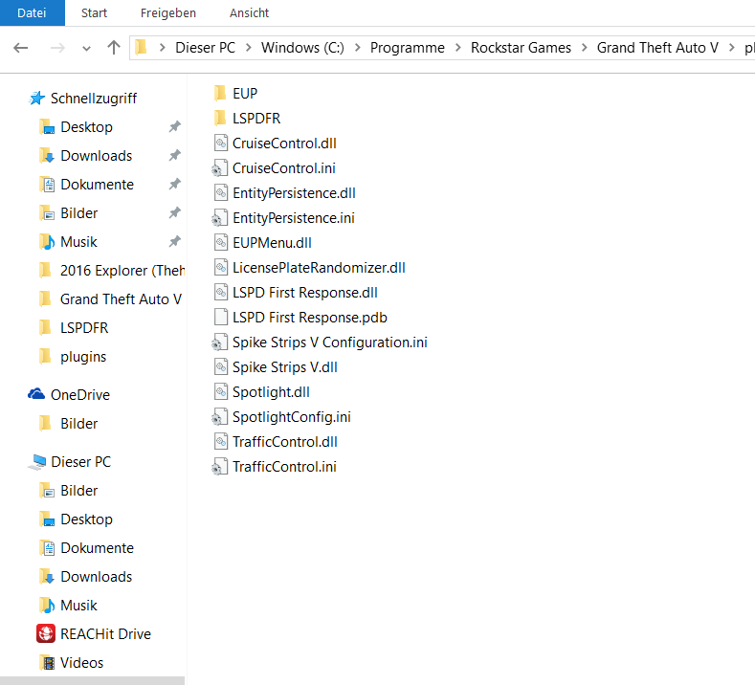Open Dokumente under Dieser PC

97,548
